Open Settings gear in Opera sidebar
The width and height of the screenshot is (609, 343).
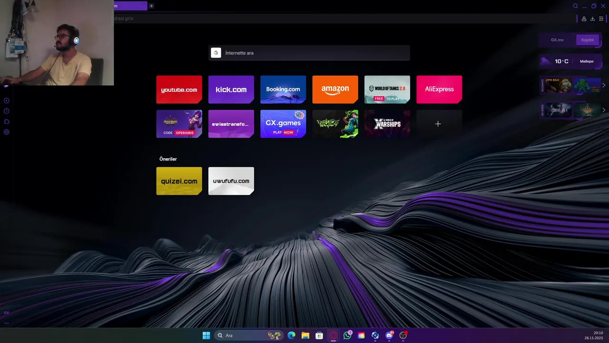coord(7,132)
